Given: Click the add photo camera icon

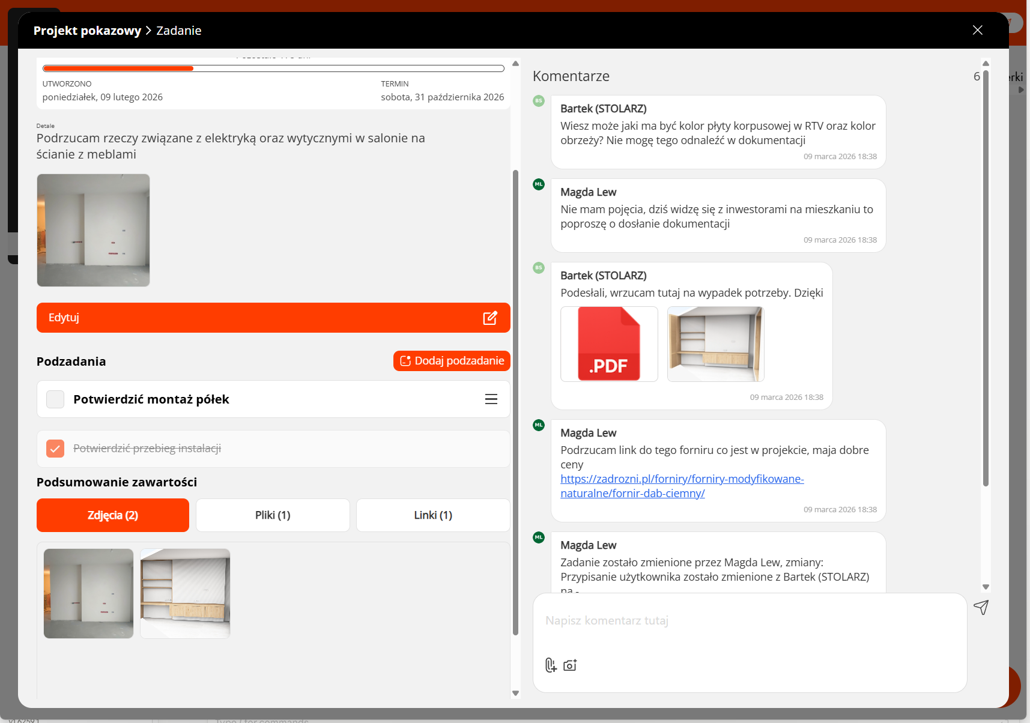Looking at the screenshot, I should pos(570,665).
